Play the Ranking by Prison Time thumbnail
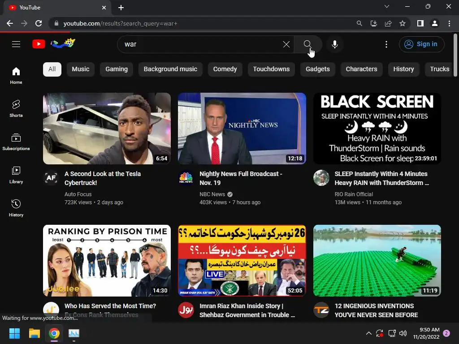 [107, 261]
